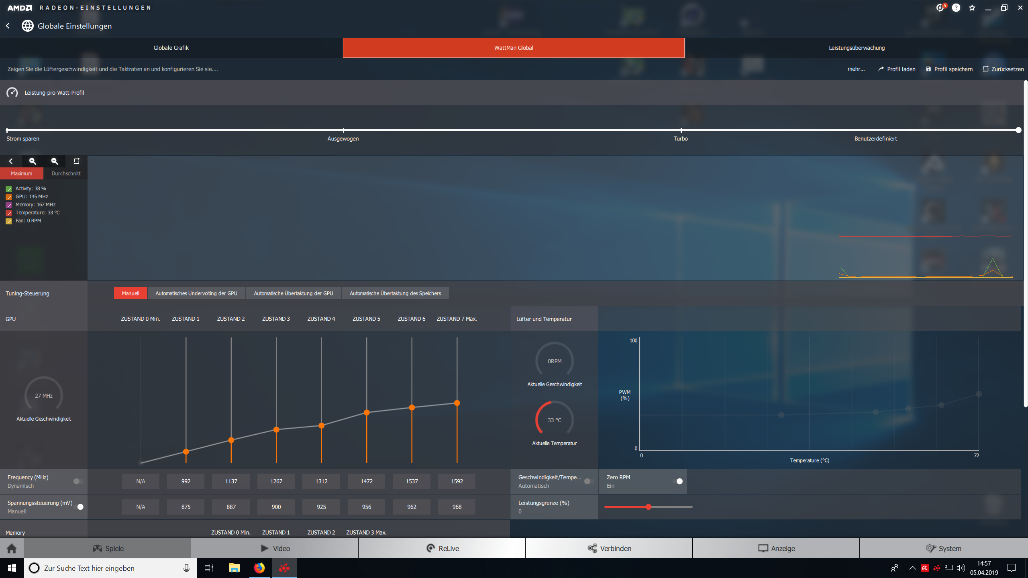Open the Video section

point(275,548)
